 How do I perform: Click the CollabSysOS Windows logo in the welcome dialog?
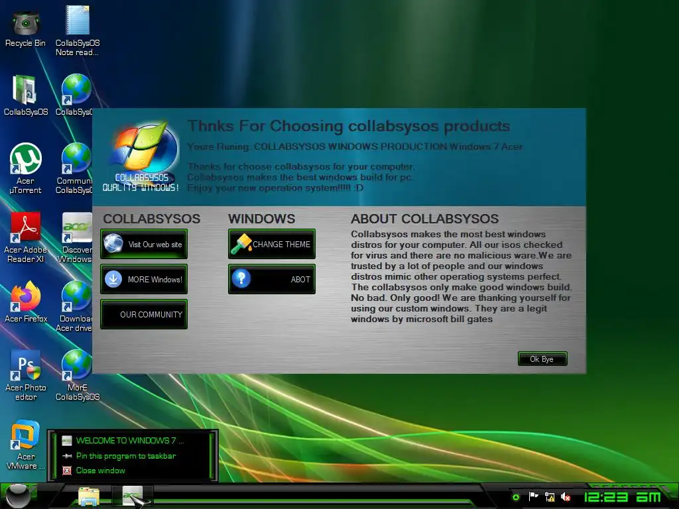pos(141,156)
